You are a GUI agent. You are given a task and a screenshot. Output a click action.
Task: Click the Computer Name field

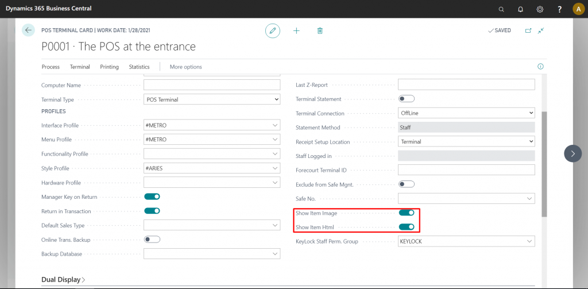point(212,85)
